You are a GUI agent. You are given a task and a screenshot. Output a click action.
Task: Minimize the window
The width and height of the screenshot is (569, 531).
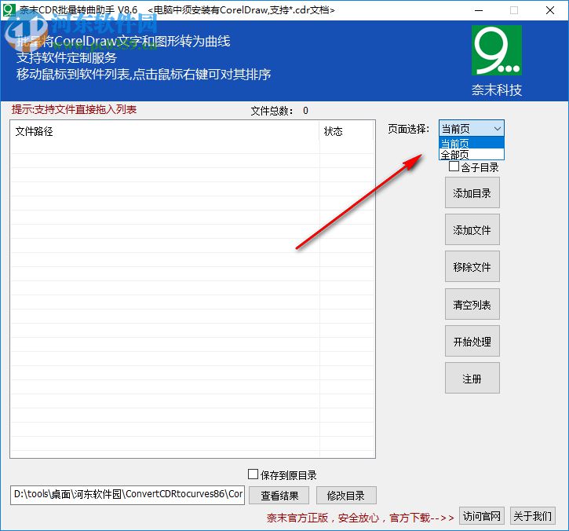click(479, 10)
